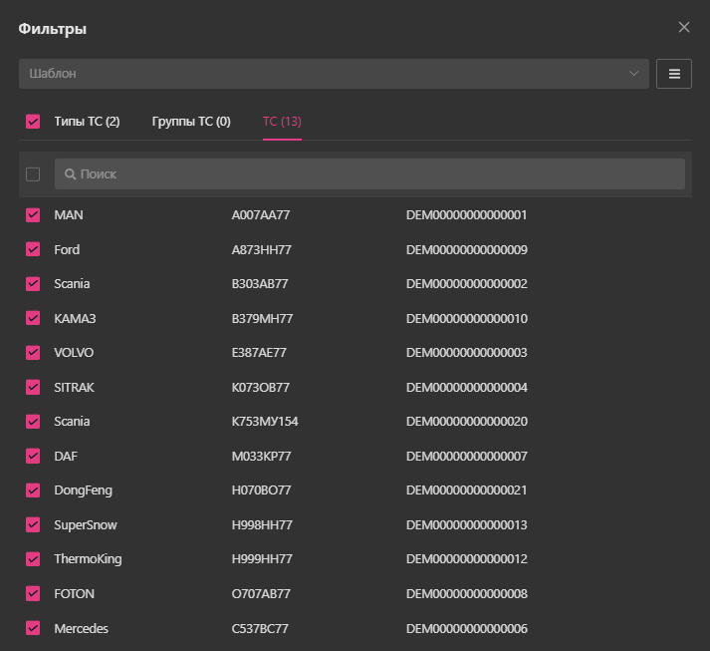This screenshot has width=710, height=651.
Task: Click into the Поиск search field
Action: 378,173
